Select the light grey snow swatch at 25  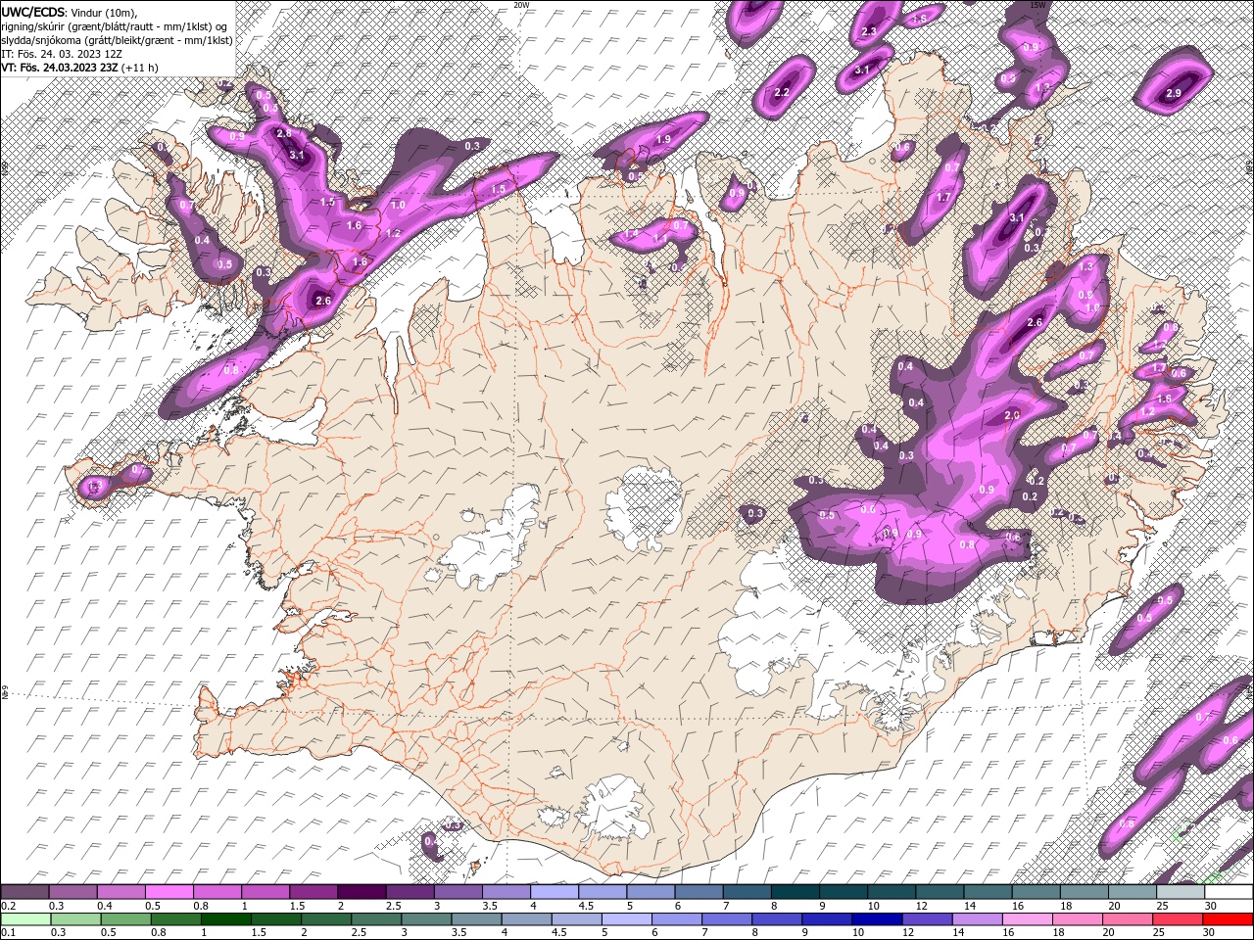[x=1181, y=892]
